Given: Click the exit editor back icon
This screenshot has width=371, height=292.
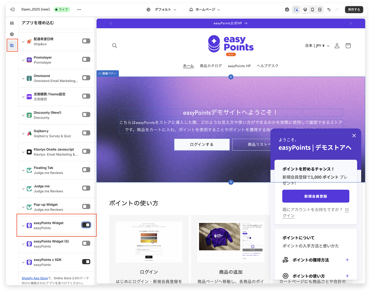Looking at the screenshot, I should tap(12, 9).
